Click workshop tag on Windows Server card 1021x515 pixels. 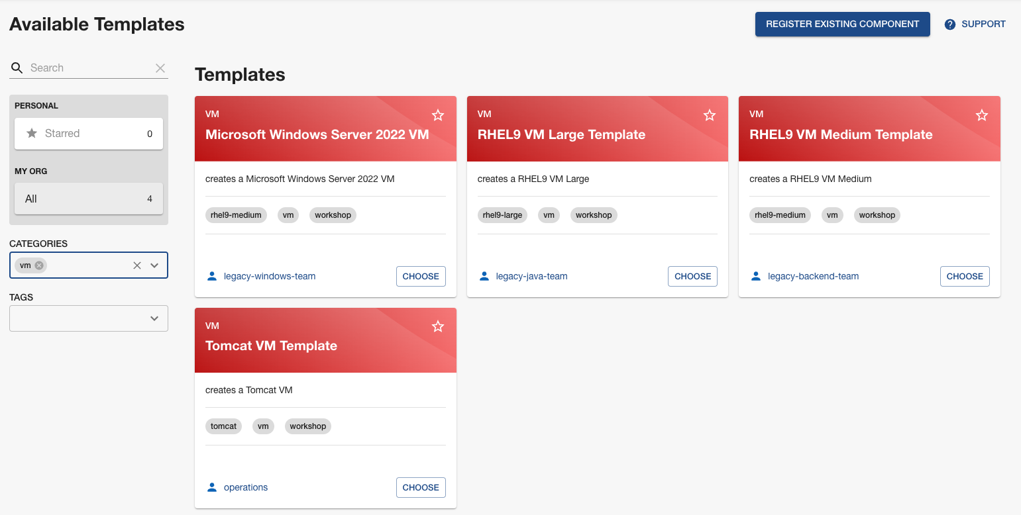click(x=333, y=215)
